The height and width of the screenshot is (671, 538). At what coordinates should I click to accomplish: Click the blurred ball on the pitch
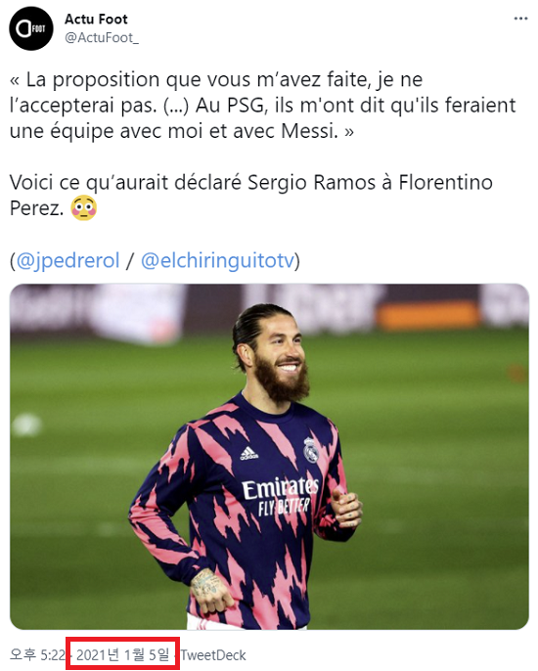(x=26, y=425)
